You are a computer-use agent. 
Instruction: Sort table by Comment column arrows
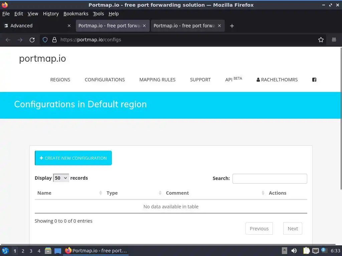(263, 193)
